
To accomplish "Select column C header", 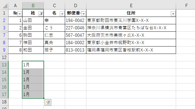I will [54, 6].
